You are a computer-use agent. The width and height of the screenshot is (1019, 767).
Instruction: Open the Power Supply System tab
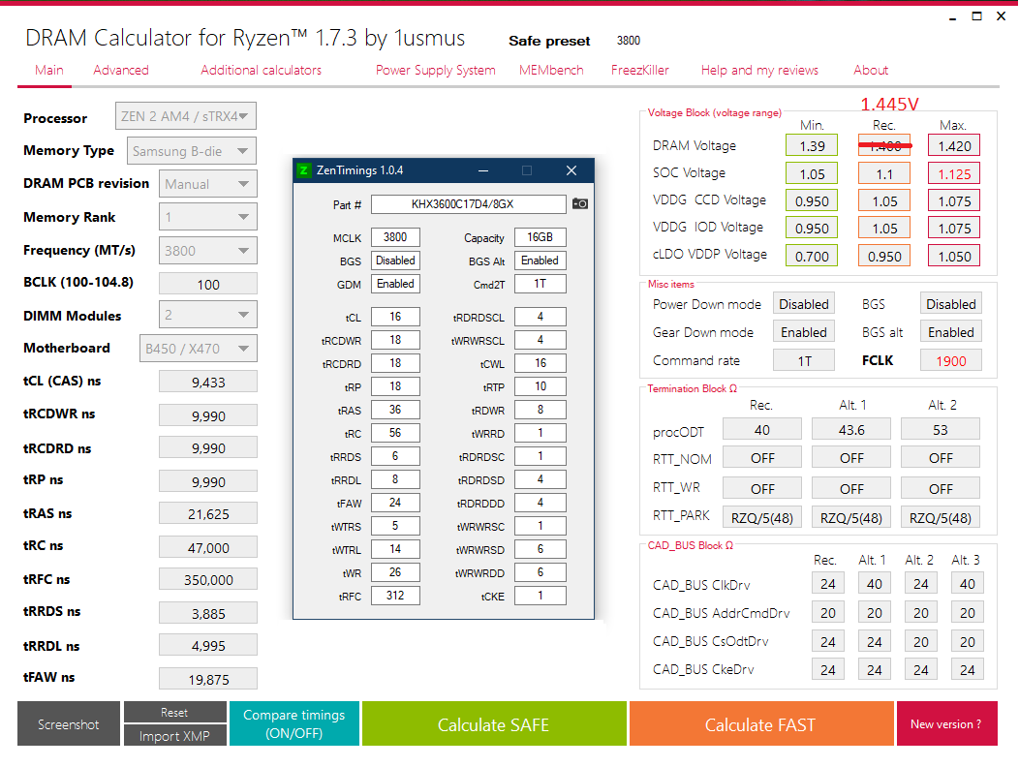point(436,70)
